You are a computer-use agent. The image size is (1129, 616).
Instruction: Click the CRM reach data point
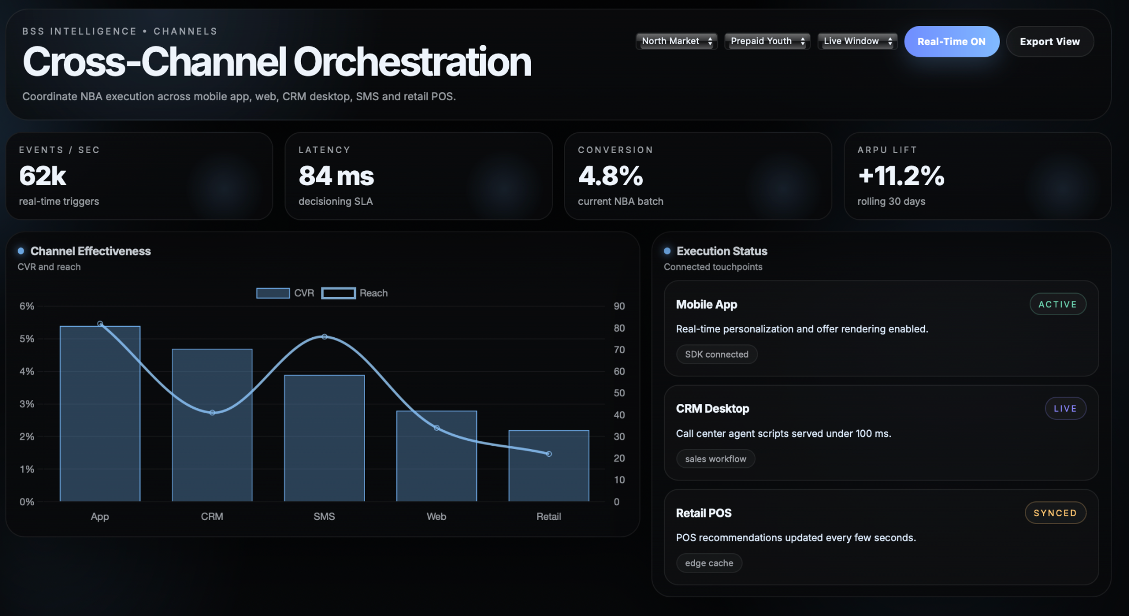click(212, 413)
